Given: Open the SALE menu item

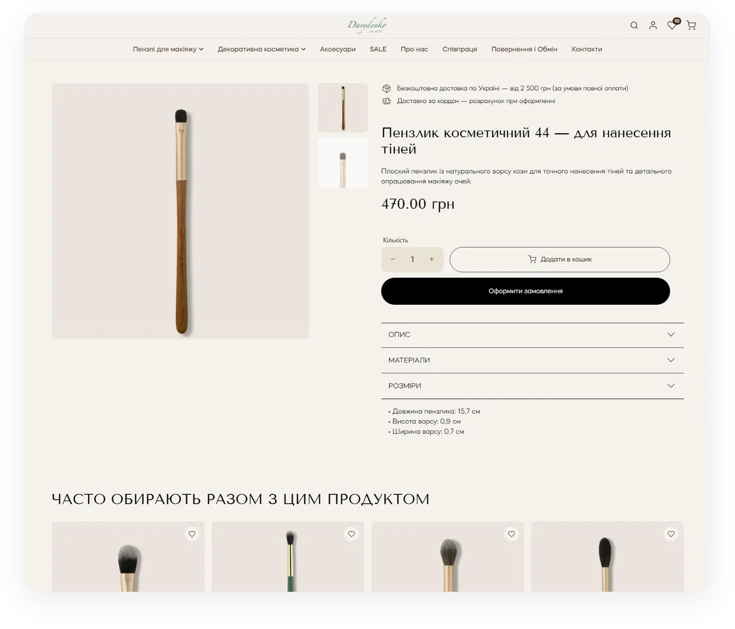Looking at the screenshot, I should [x=378, y=49].
